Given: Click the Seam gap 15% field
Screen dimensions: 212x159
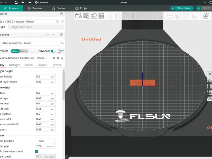Looking at the screenshot, I should (x=45, y=146).
